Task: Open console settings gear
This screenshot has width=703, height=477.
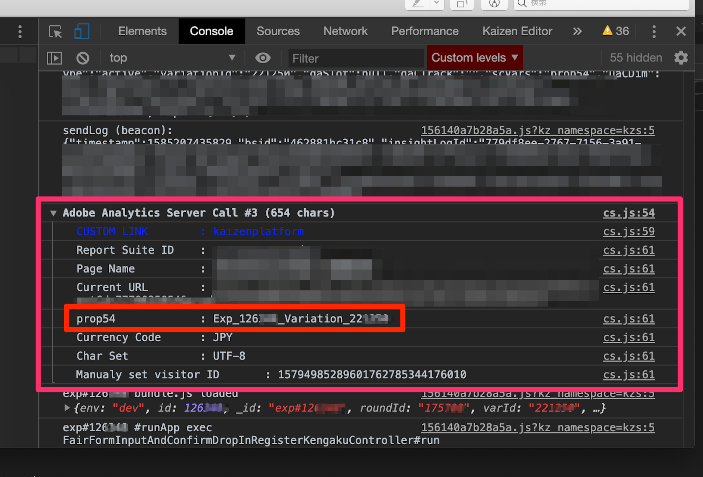Action: click(681, 58)
